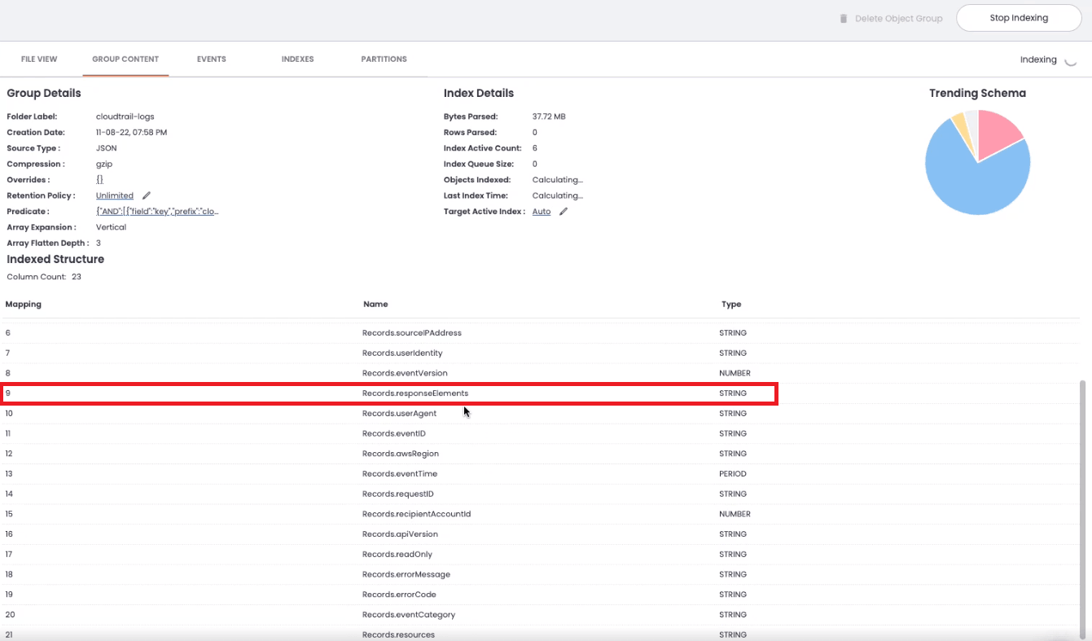Screen dimensions: 1092x641
Task: Expand the Predicate JSON link
Action: 156,211
